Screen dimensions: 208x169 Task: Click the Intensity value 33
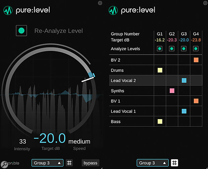pyautogui.click(x=22, y=142)
